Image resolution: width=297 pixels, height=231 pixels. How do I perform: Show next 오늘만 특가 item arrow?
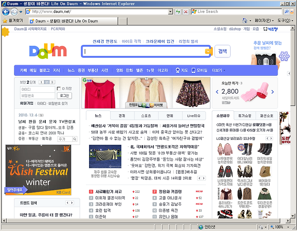[x=273, y=92]
